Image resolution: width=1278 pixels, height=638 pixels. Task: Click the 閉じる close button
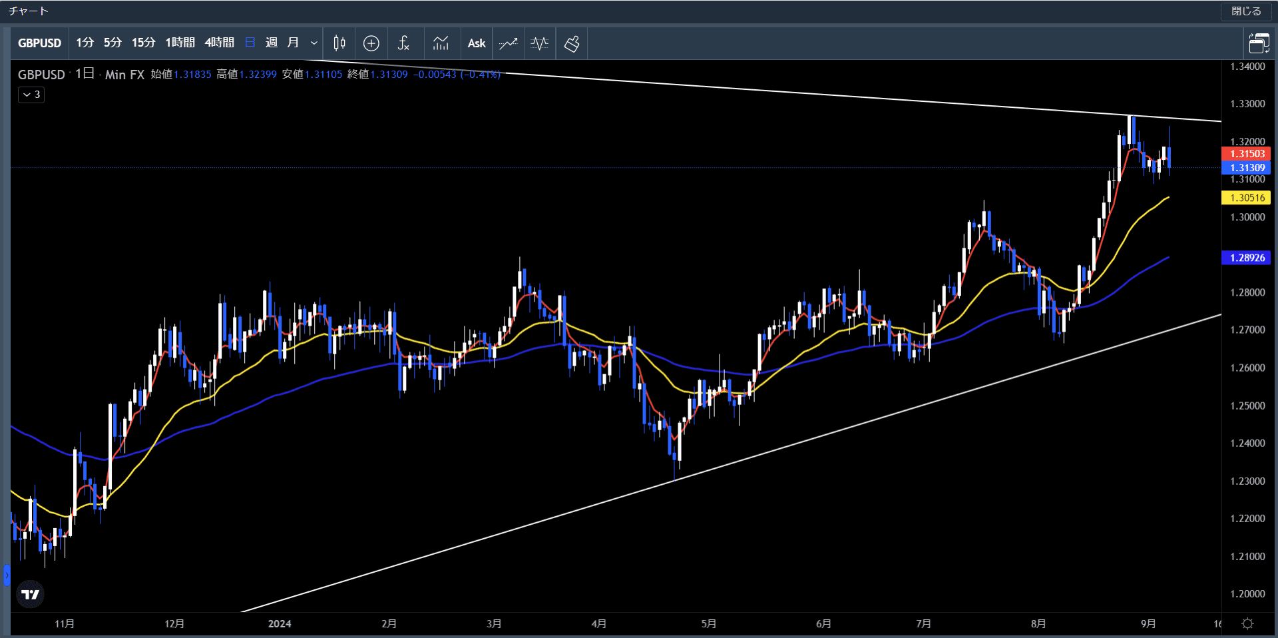click(1246, 11)
